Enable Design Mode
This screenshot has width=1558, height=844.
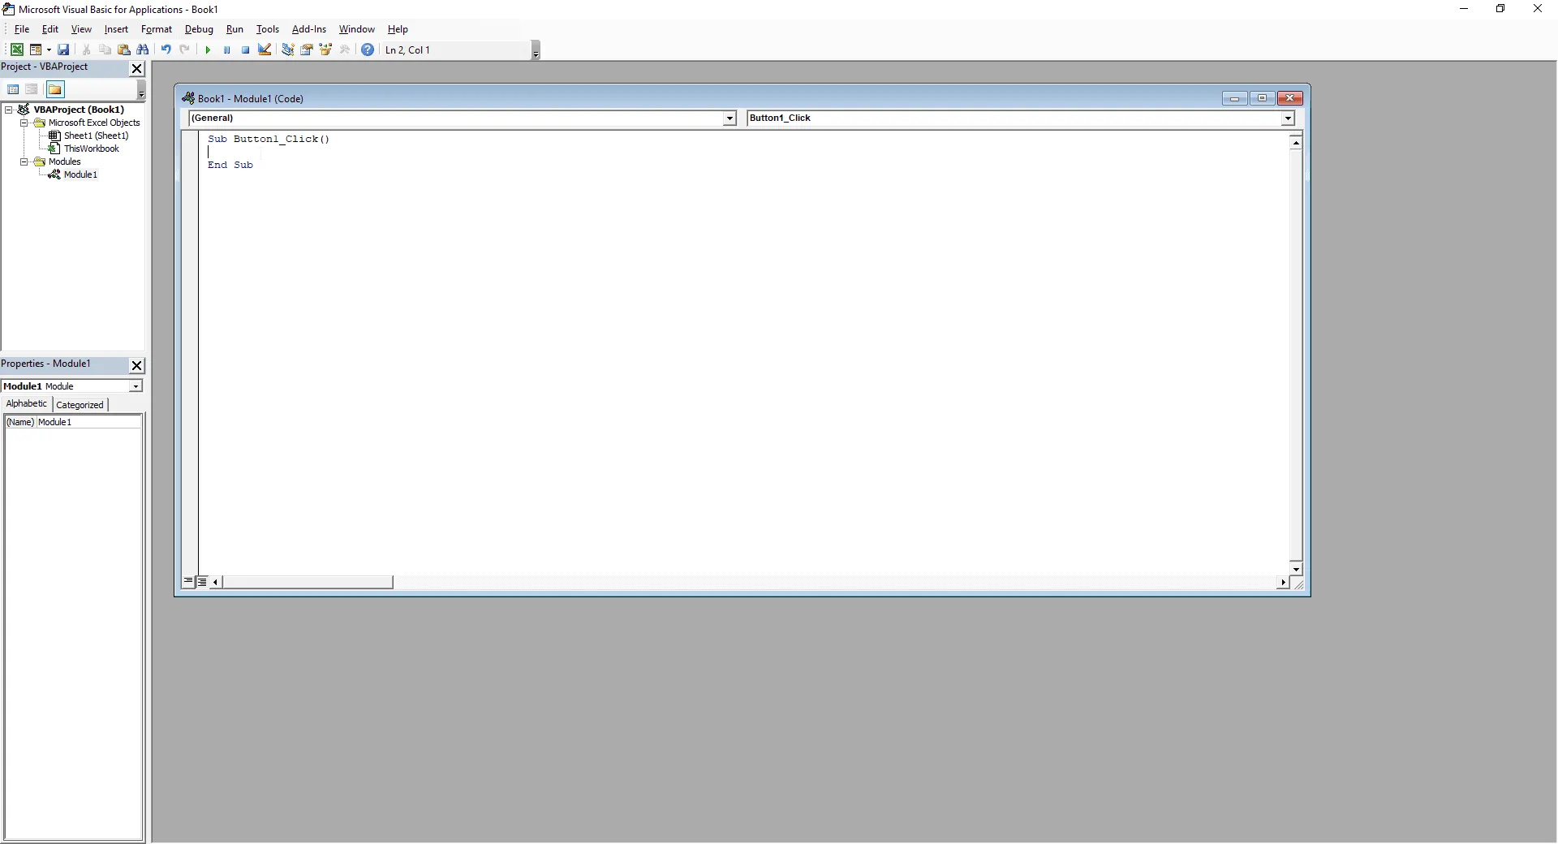click(x=265, y=50)
